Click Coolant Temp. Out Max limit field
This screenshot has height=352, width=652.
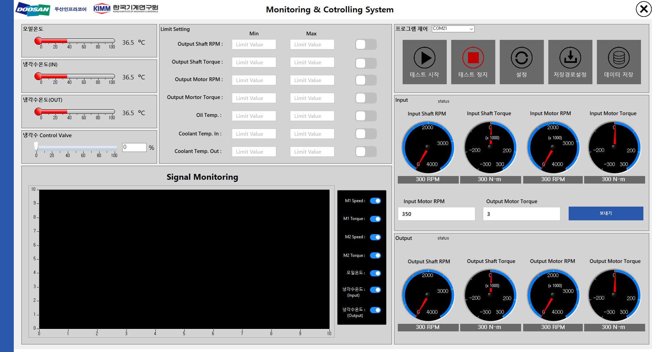312,152
